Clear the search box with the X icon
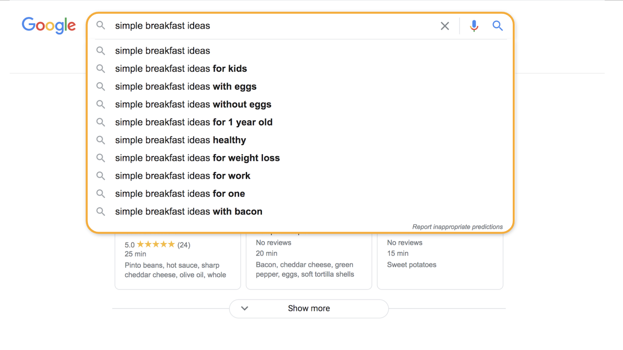 tap(445, 26)
